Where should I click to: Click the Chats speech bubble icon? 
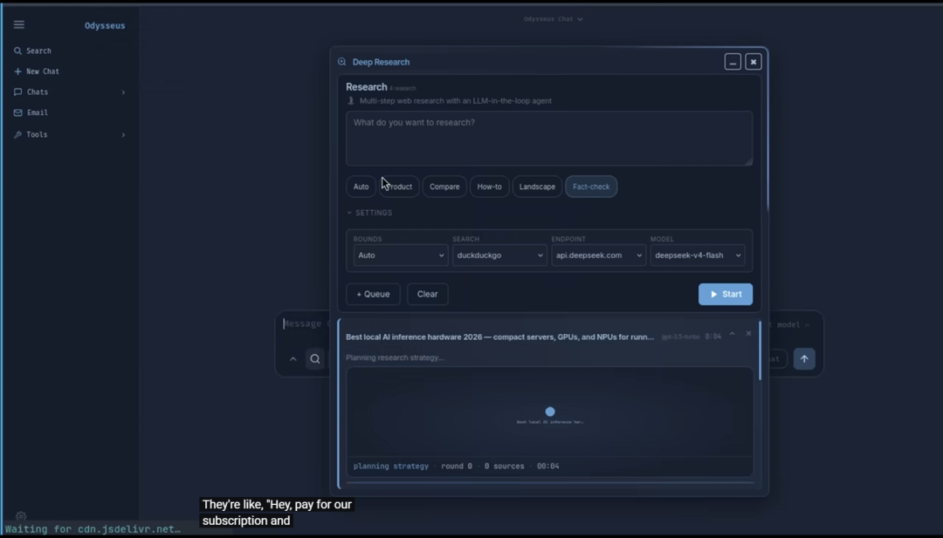click(18, 92)
